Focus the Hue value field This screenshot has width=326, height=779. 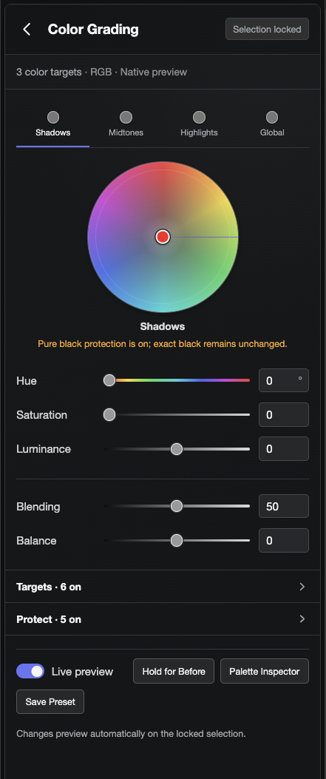tap(284, 380)
